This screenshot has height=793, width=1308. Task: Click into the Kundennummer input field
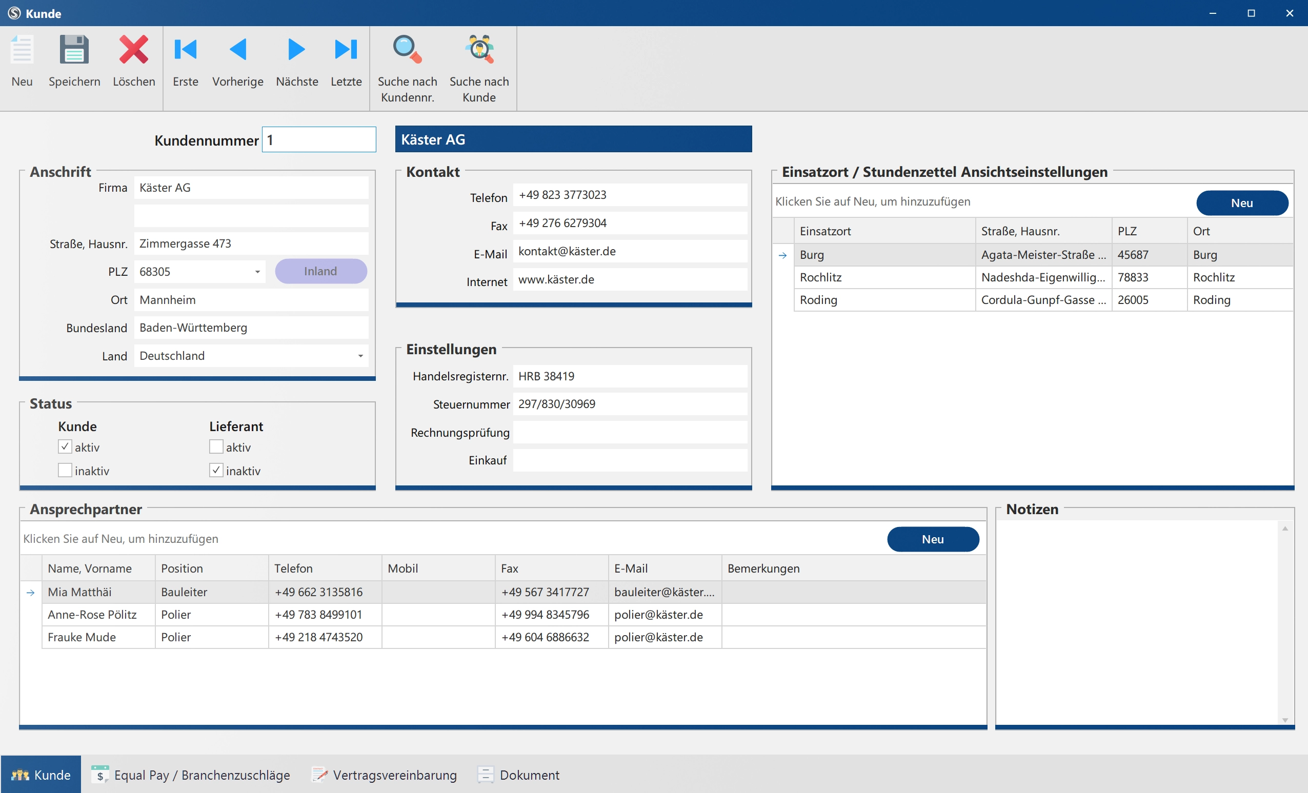(319, 140)
